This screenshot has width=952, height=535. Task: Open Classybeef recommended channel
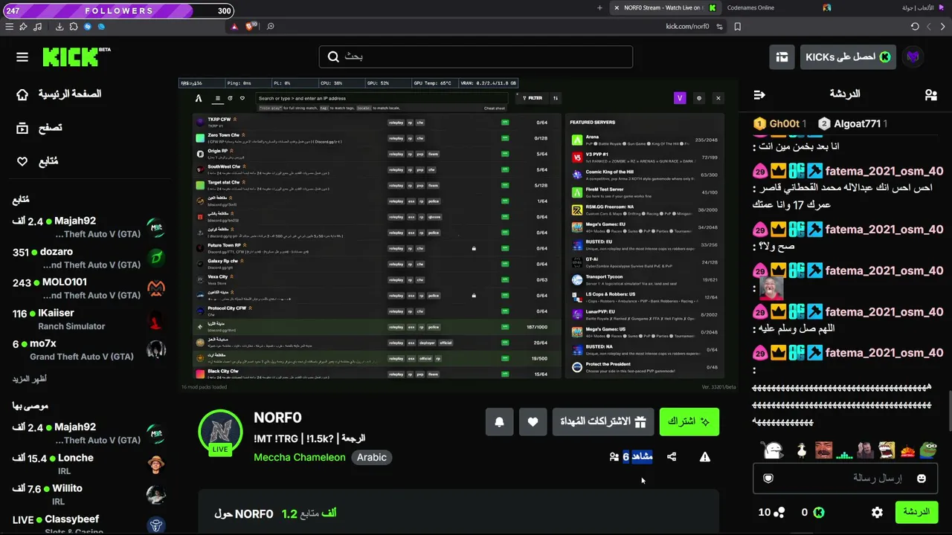coord(89,525)
